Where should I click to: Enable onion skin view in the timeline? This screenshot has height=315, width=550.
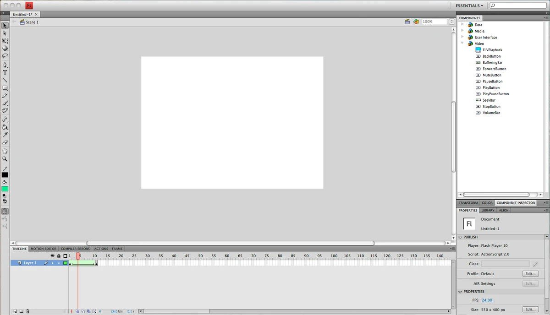(77, 311)
